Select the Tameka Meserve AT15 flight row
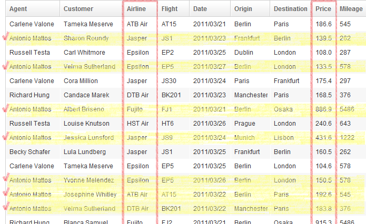Viewport: 366px width, 224px height. (186, 24)
